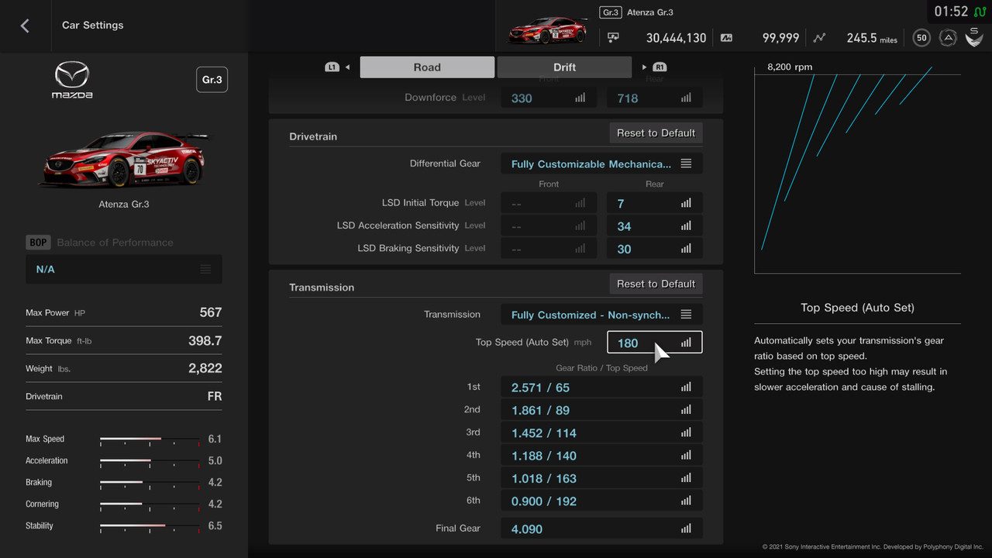Click the small car thumbnail in top bar

pyautogui.click(x=548, y=31)
